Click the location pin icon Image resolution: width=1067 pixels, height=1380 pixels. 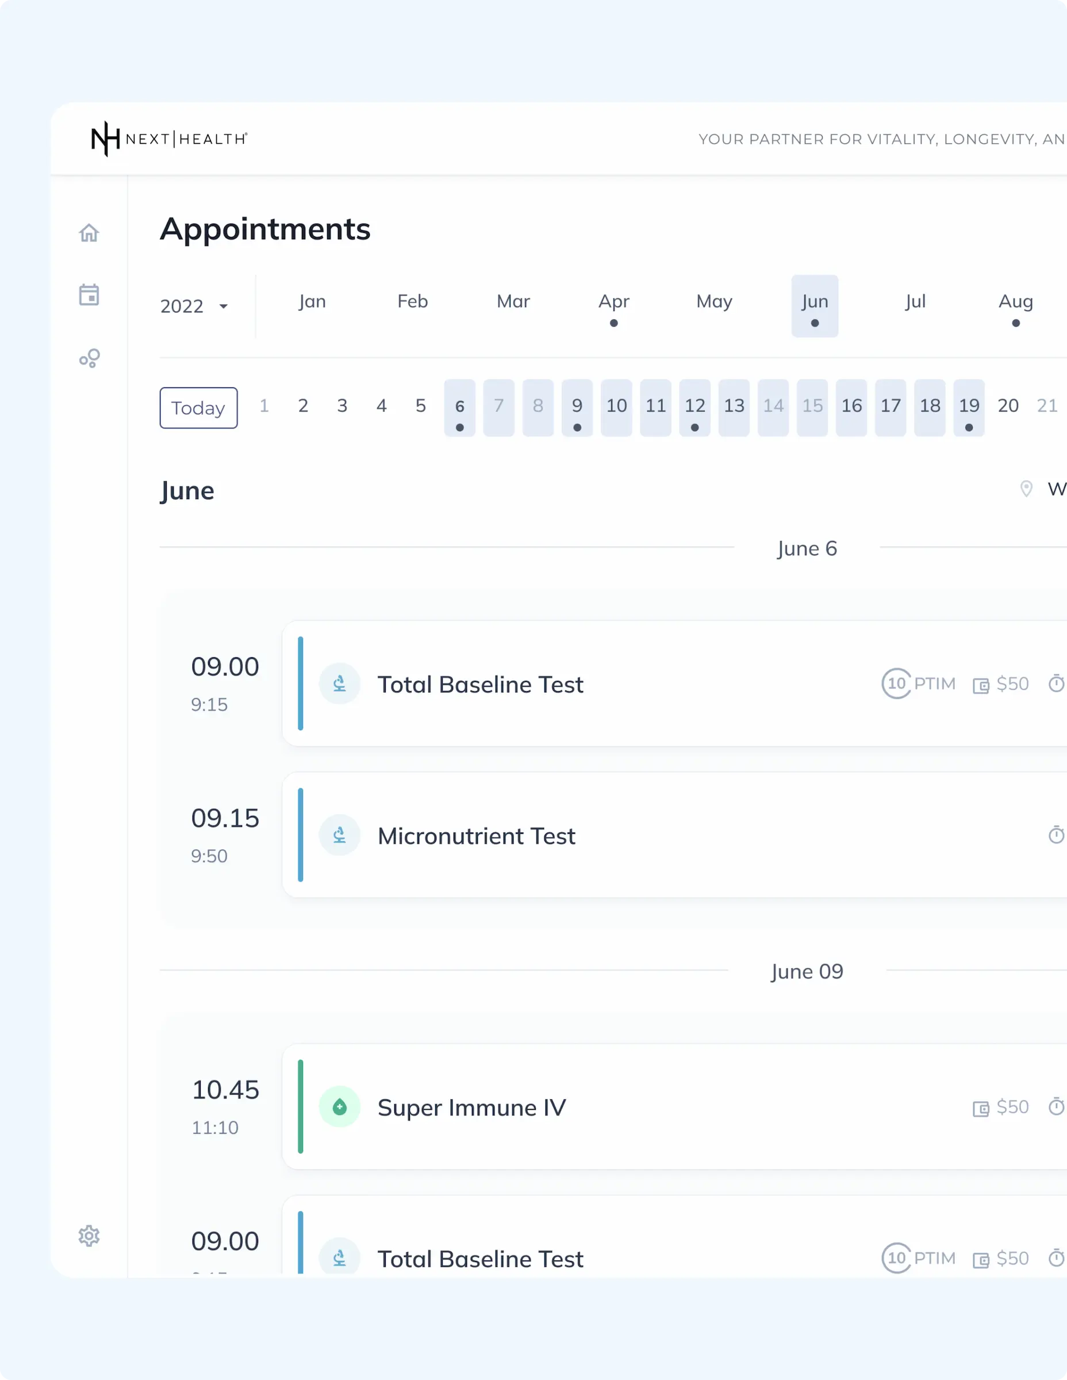point(1027,488)
